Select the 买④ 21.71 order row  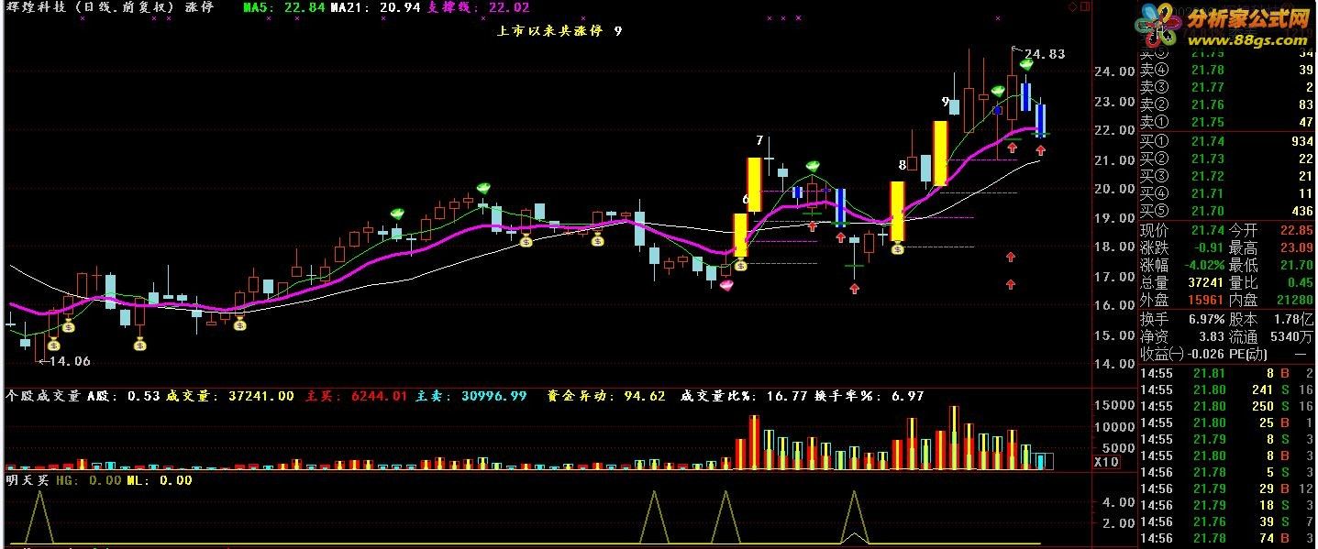(1226, 193)
